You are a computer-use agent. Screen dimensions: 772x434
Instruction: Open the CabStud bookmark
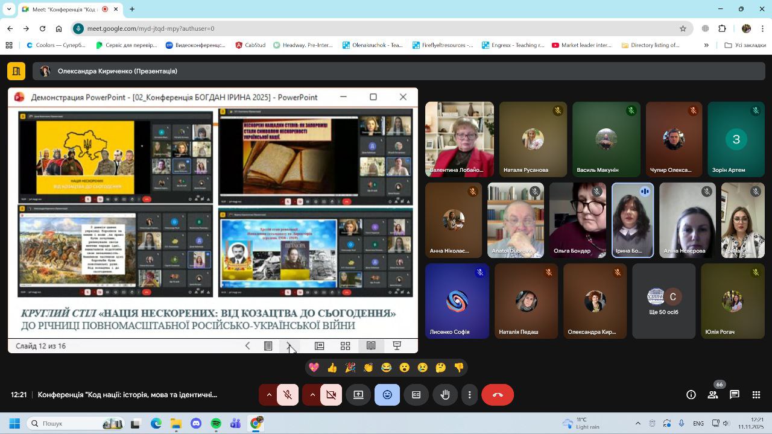[x=250, y=45]
